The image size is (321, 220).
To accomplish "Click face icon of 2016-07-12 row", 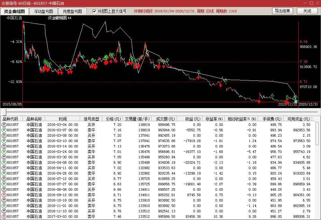I will click(4, 179).
